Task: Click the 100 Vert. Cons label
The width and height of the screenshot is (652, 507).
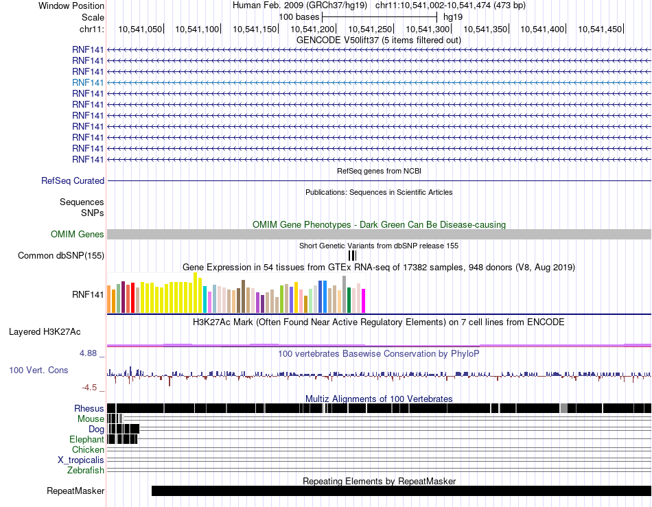Action: [x=38, y=370]
